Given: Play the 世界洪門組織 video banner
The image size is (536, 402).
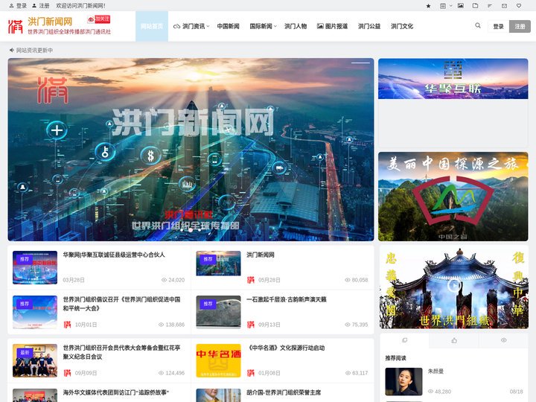Looking at the screenshot, I should click(x=454, y=285).
